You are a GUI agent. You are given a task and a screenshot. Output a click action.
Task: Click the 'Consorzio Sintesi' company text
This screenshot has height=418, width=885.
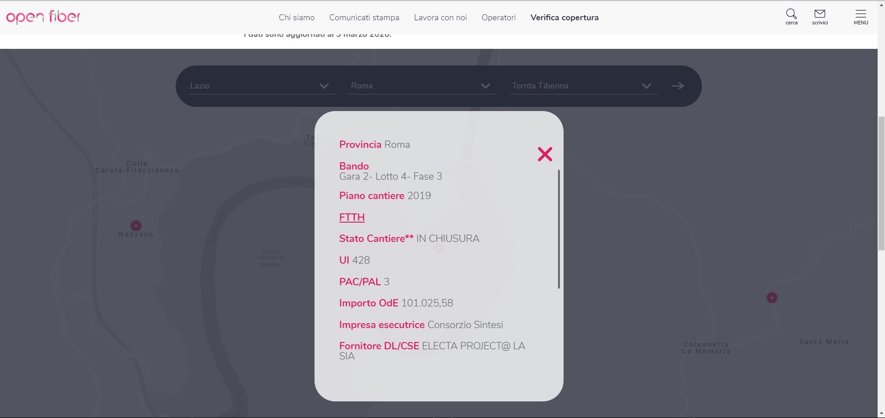tap(465, 325)
